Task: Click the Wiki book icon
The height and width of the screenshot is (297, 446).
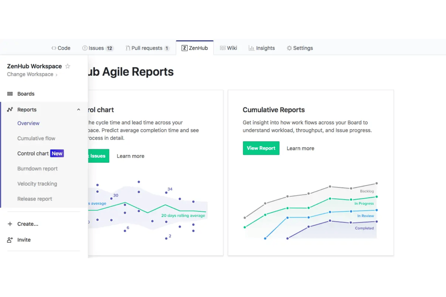Action: coord(223,48)
